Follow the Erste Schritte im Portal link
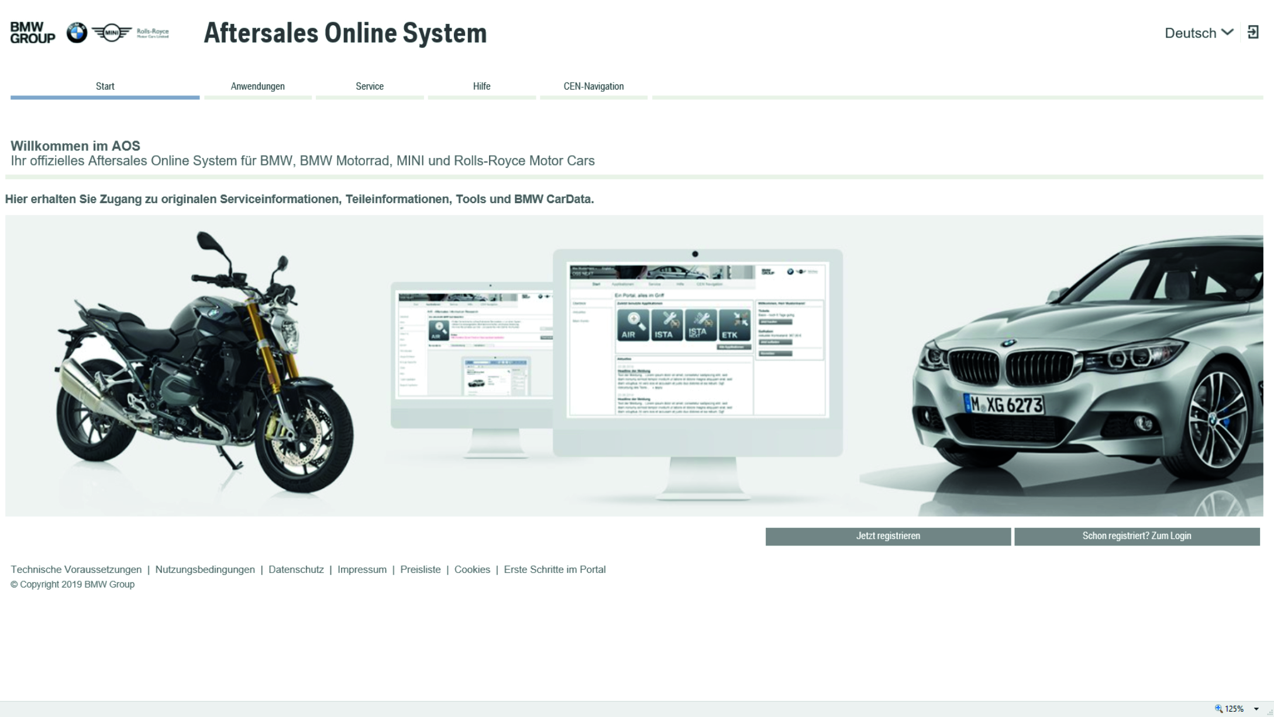Viewport: 1274px width, 717px height. [x=554, y=570]
